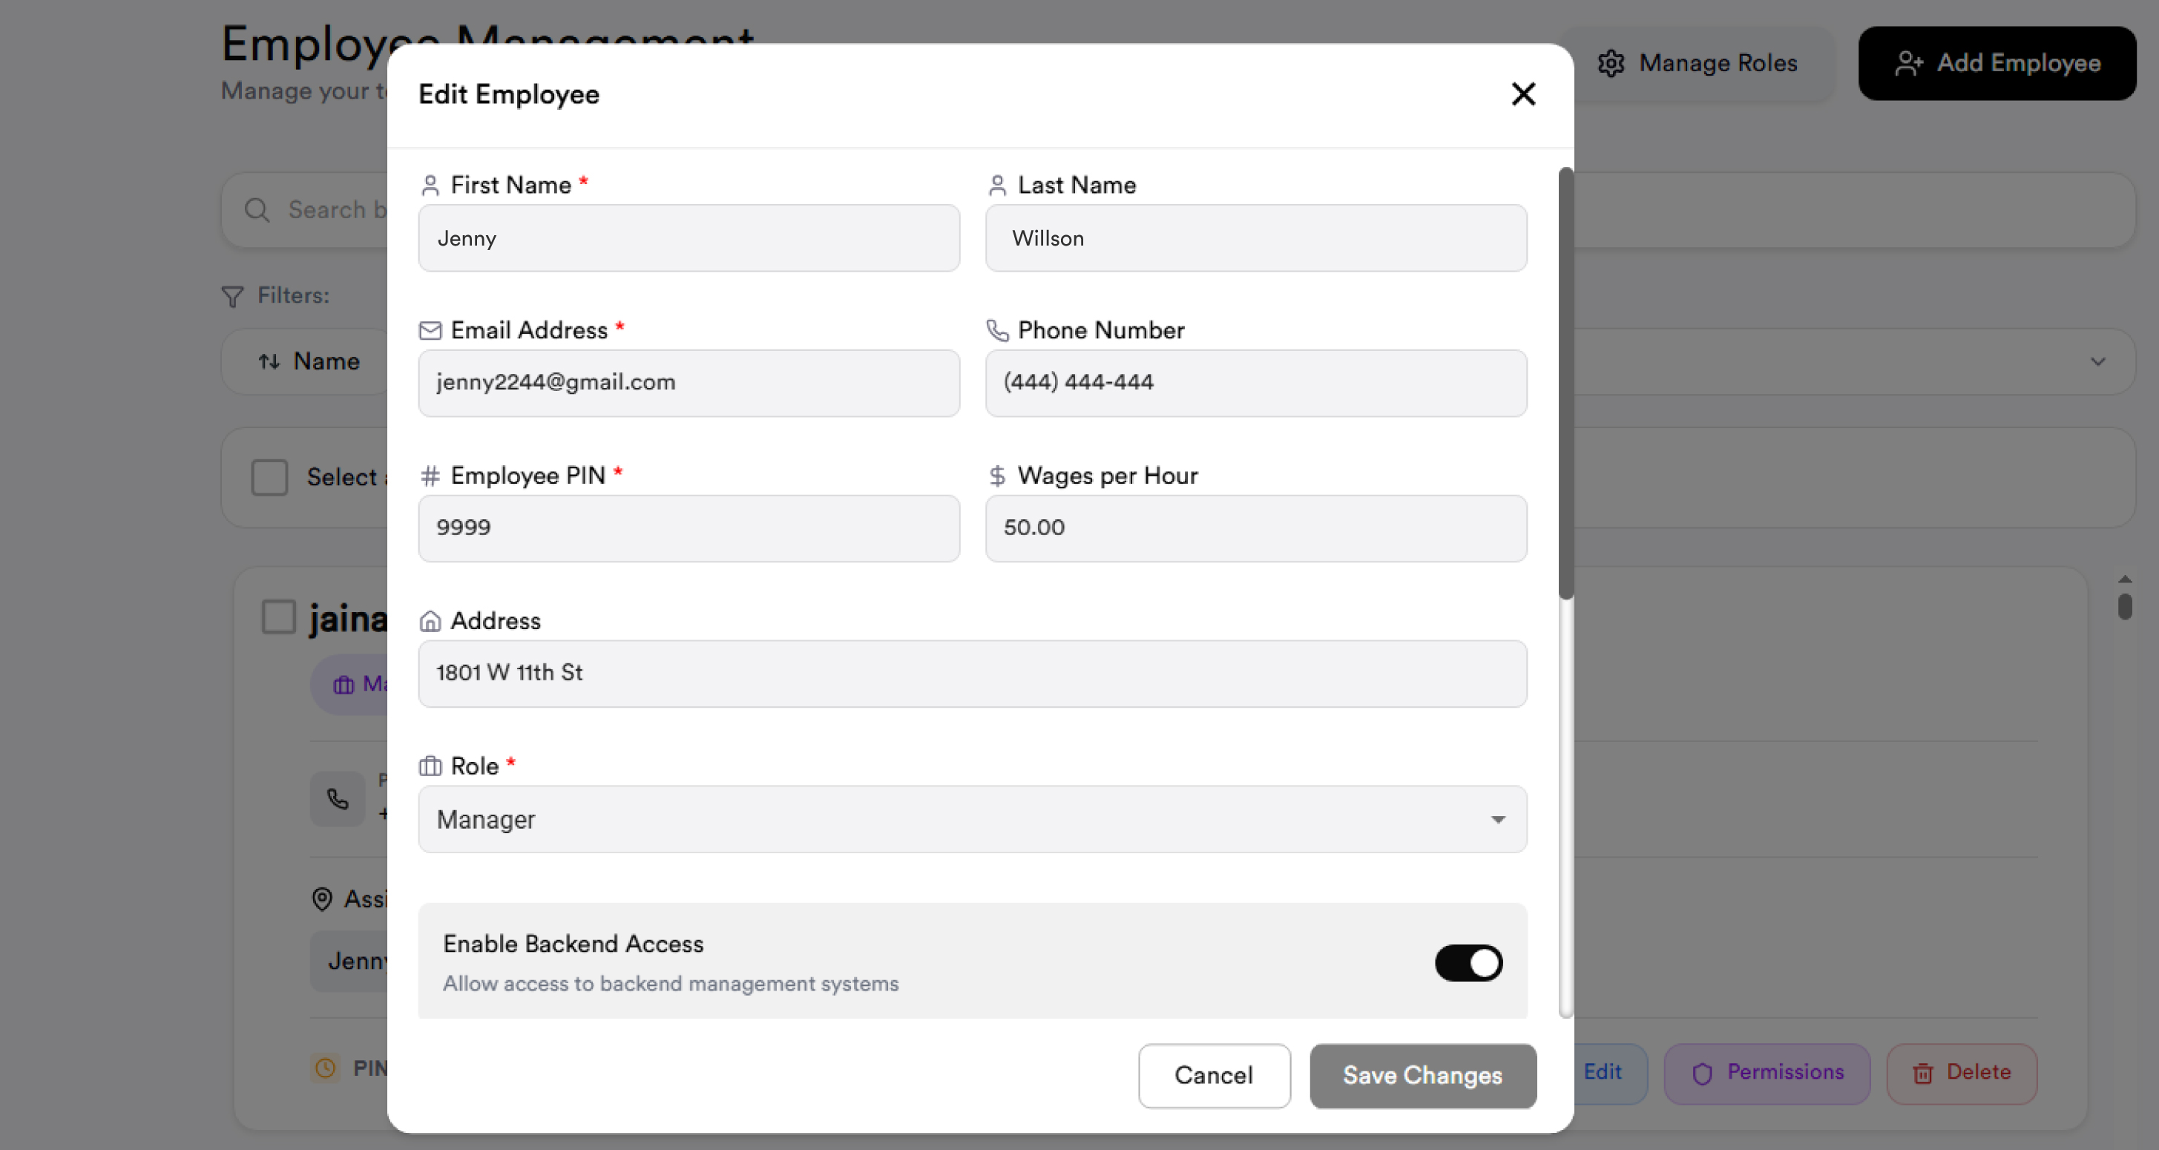
Task: Check the Select all checkbox
Action: point(270,478)
